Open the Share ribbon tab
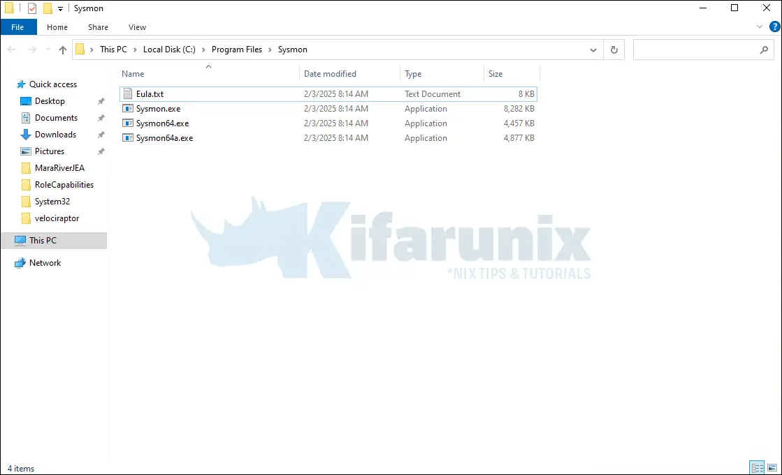 (x=99, y=27)
